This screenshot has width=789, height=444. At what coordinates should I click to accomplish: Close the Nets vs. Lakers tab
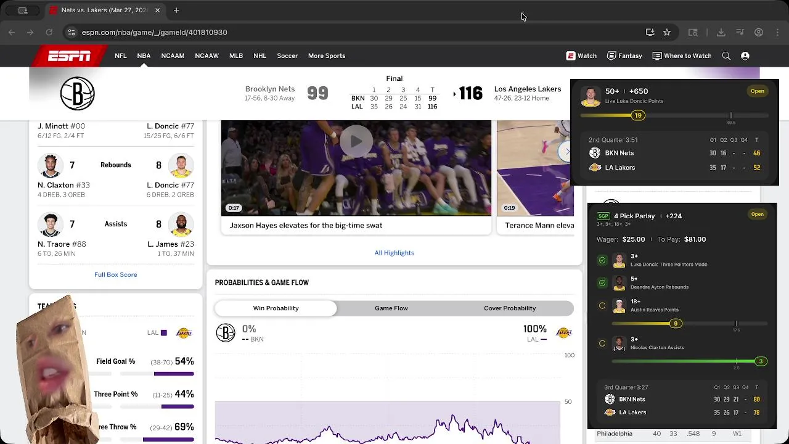157,10
